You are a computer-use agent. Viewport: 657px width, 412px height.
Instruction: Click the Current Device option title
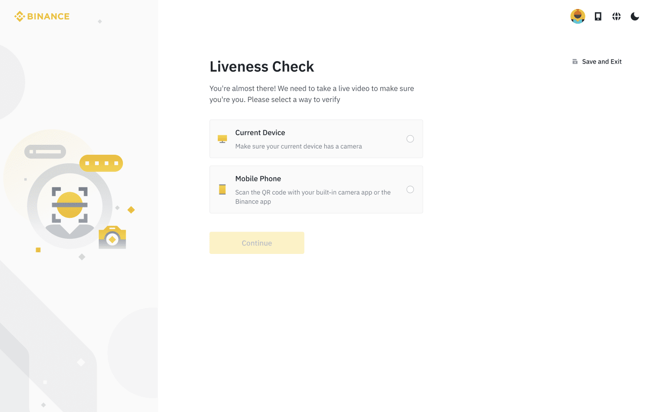pyautogui.click(x=260, y=133)
